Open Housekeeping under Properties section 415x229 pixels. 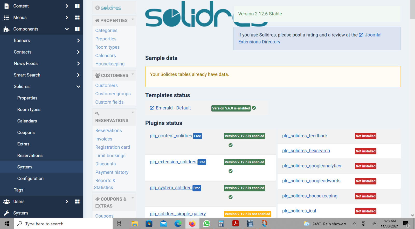(x=110, y=64)
